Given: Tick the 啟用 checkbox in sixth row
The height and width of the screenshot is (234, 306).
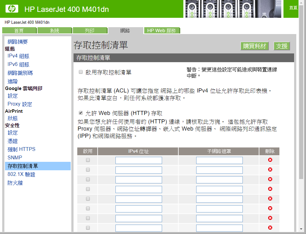Looking at the screenshot, I should click(x=88, y=208).
